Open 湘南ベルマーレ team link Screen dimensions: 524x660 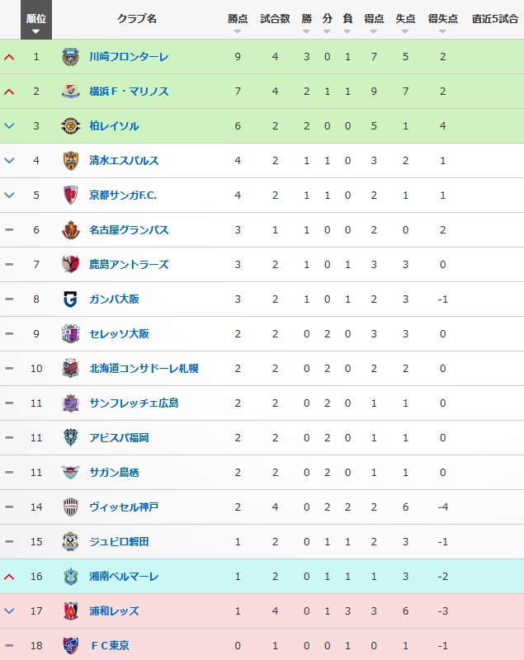(124, 577)
